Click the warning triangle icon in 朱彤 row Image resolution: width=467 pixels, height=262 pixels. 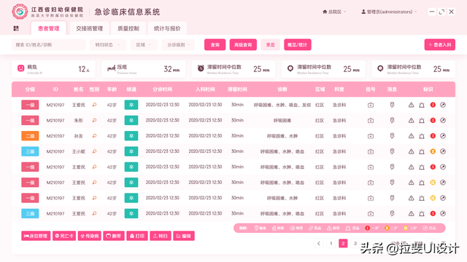tap(411, 120)
